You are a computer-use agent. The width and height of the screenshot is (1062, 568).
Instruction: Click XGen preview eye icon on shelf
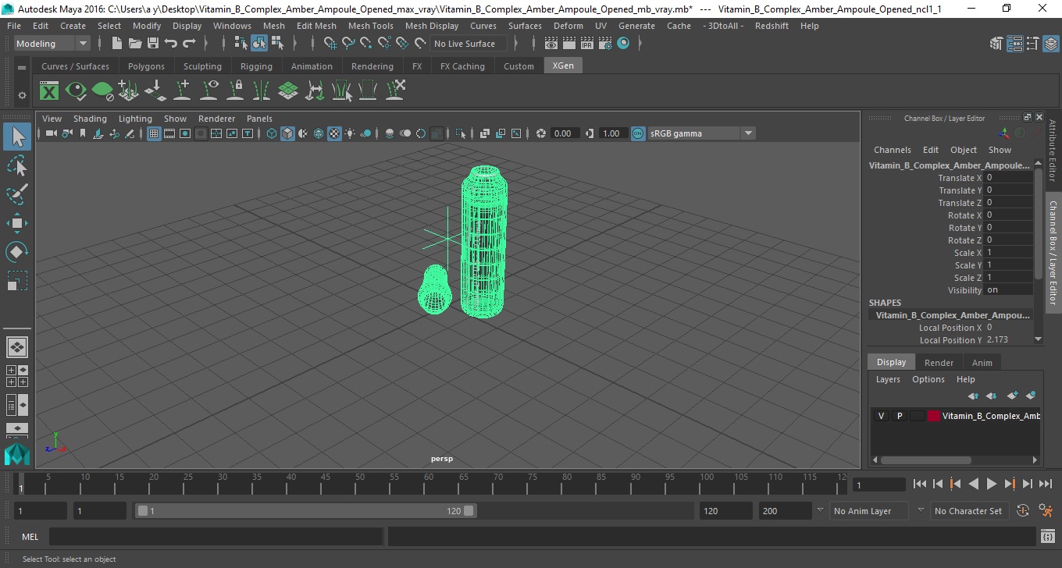pyautogui.click(x=76, y=91)
